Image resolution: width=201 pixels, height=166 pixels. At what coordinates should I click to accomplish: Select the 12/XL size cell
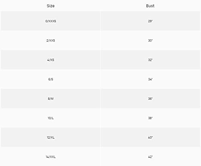(51, 137)
